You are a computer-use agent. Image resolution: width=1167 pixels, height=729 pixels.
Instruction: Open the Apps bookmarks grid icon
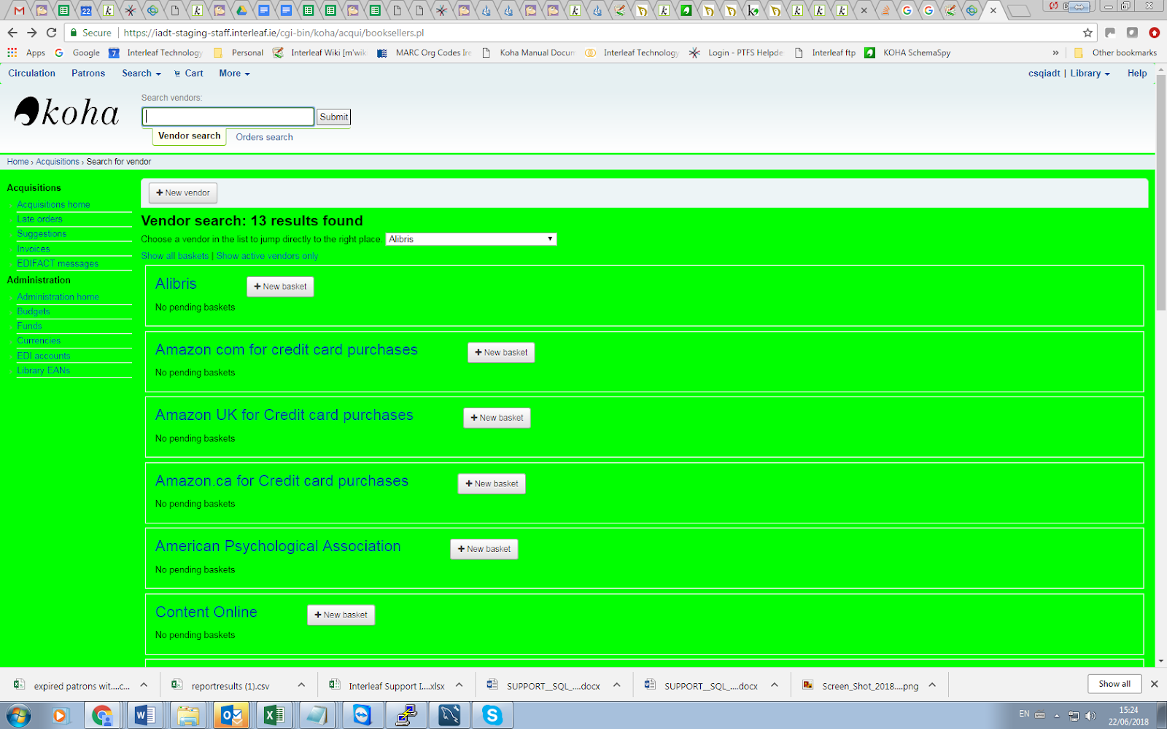(x=12, y=52)
